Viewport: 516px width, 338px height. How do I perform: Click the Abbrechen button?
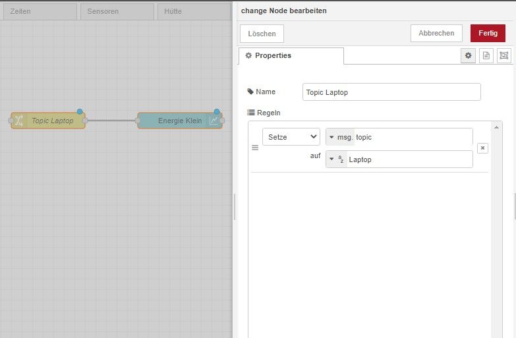(x=436, y=33)
